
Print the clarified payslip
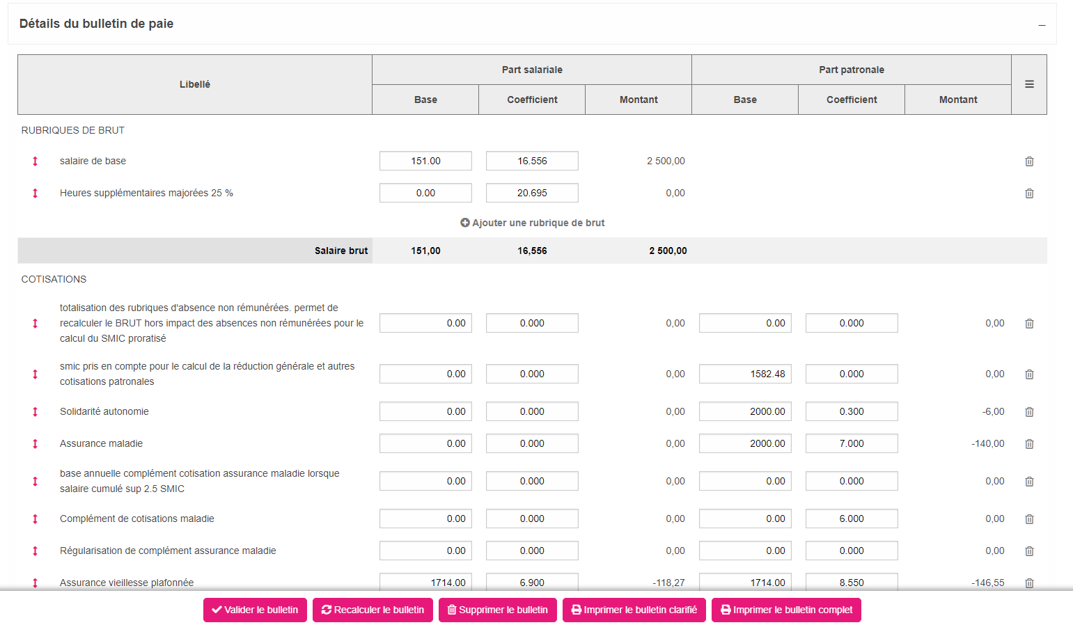tap(634, 610)
